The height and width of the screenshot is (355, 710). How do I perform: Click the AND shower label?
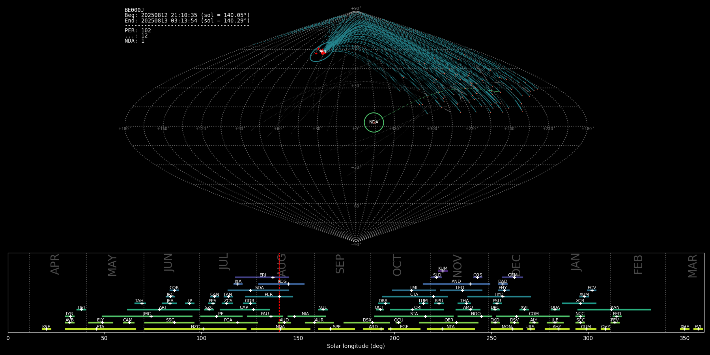pos(456,282)
